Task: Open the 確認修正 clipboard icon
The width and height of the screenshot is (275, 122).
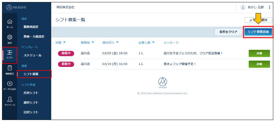Action: [10, 69]
